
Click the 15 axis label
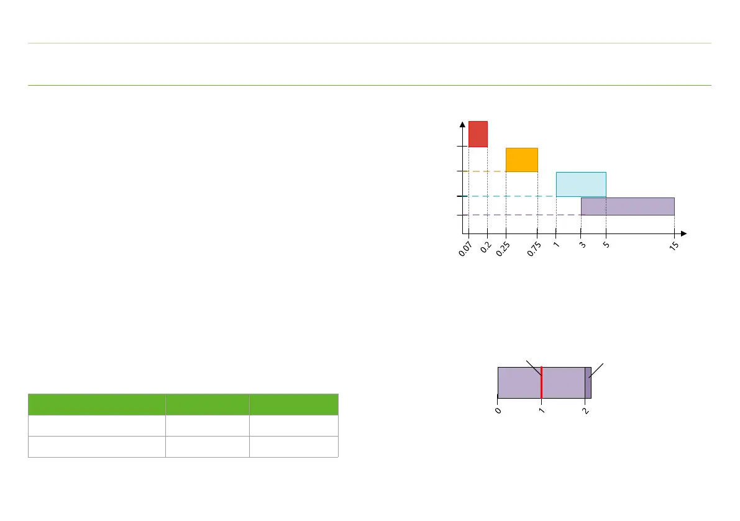click(x=674, y=245)
